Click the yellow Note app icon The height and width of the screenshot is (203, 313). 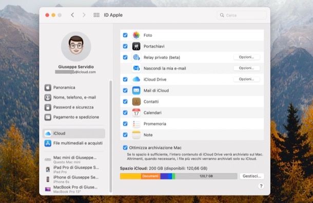(136, 135)
